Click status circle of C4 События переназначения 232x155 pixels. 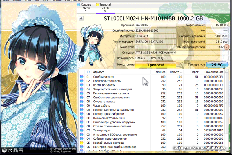pos(81,138)
